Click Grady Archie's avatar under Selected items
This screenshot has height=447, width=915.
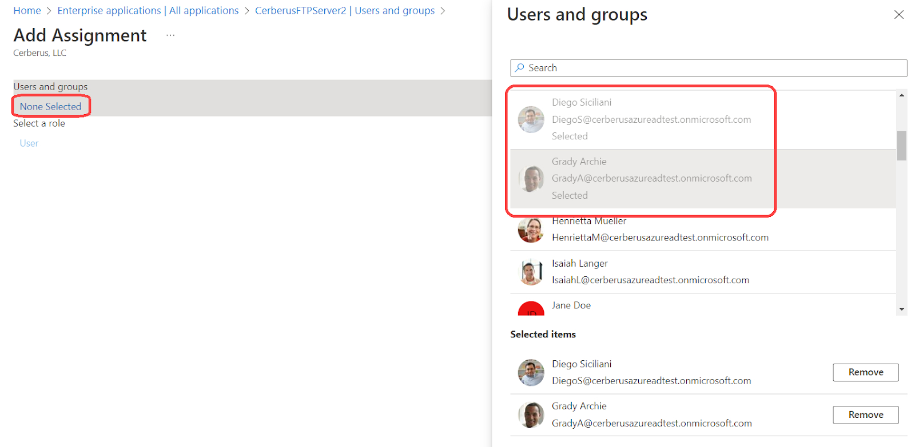[531, 415]
